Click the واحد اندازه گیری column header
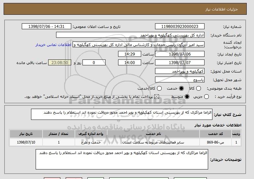This screenshot has height=179, width=254. [91, 134]
